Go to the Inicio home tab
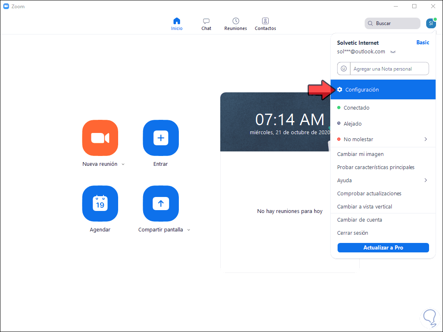 pos(176,24)
